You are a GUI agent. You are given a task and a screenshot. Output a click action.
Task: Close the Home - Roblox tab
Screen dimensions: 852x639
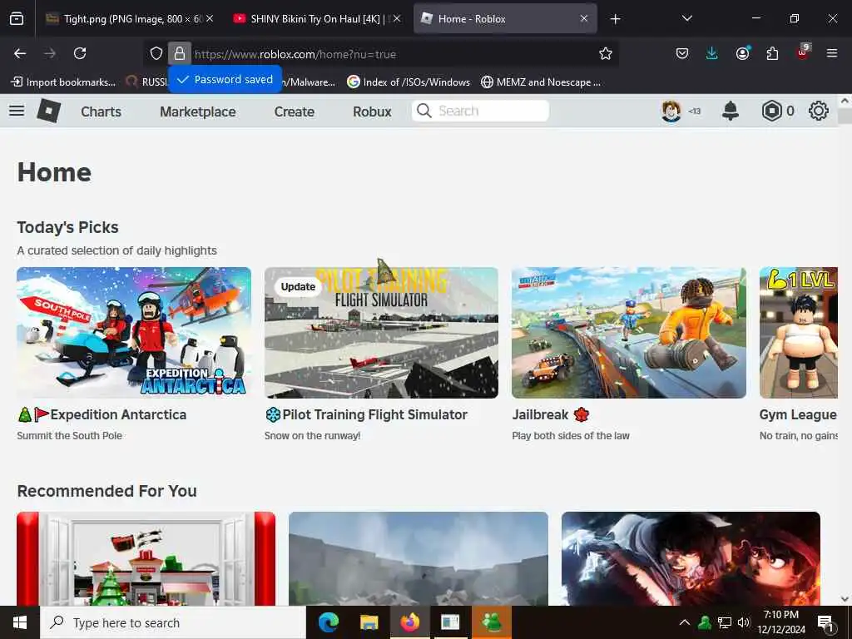584,19
